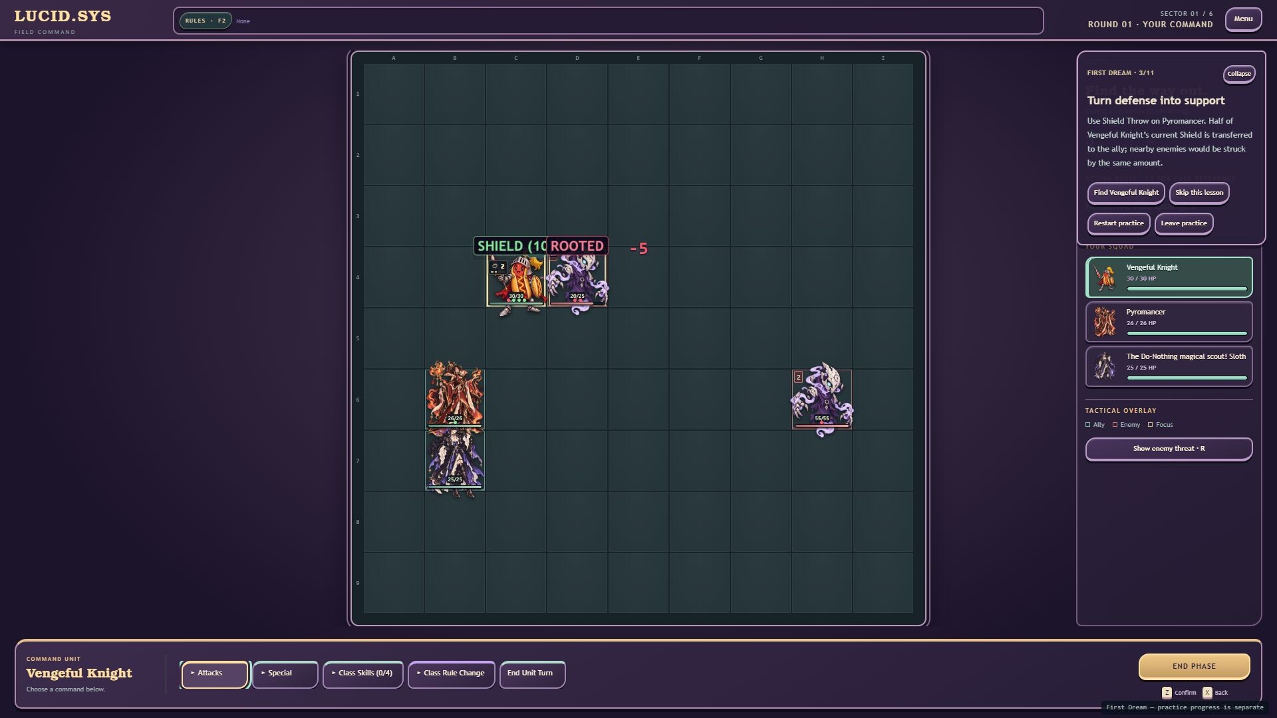Viewport: 1277px width, 718px height.
Task: Leave practice mode
Action: (1183, 223)
